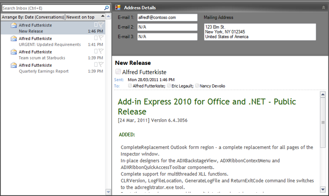Viewport: 329px width, 196px height.
Task: Click the envelope icon of Team scrum at Starbucks
Action: [x=14, y=52]
